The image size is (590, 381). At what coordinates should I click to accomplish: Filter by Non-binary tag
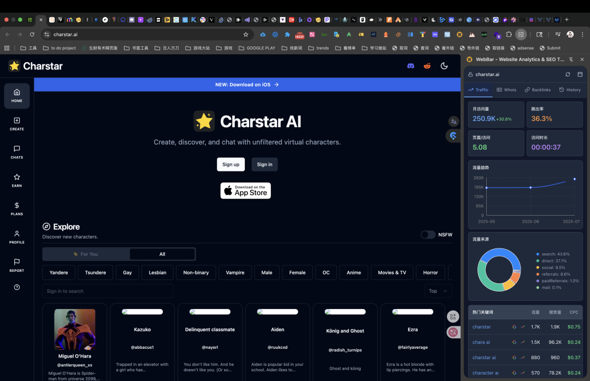point(196,273)
